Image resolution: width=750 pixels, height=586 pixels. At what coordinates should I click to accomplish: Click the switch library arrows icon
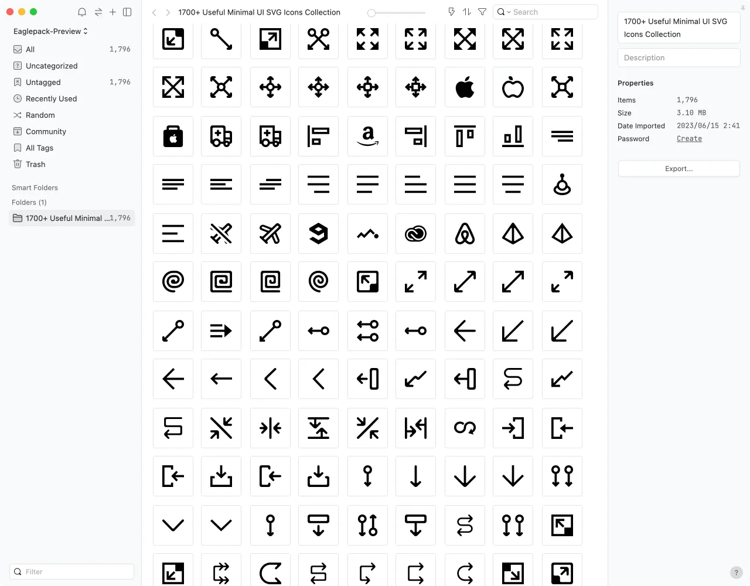(x=98, y=12)
